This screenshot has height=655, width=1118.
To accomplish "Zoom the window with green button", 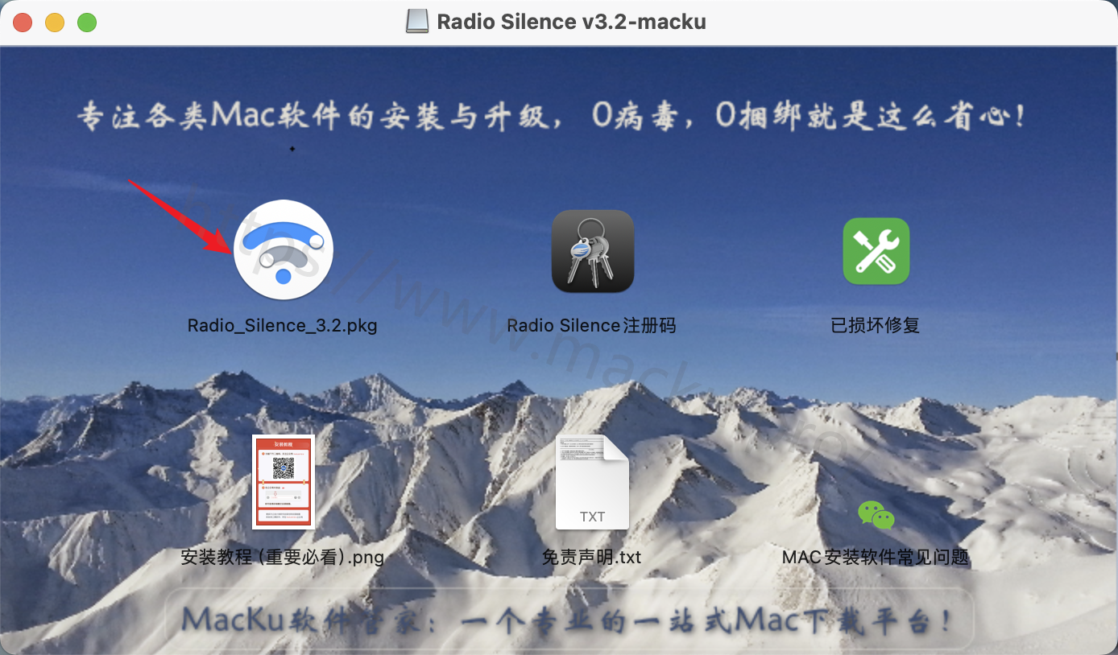I will (87, 23).
